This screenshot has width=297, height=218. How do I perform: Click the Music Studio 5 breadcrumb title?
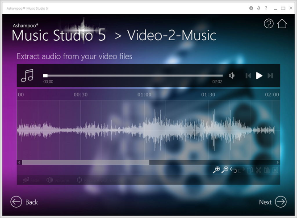click(x=59, y=35)
